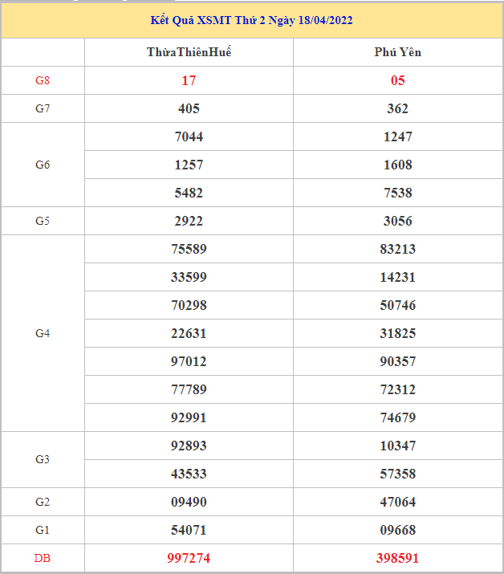Select the G4 number 75589
This screenshot has height=574, width=504.
[189, 249]
